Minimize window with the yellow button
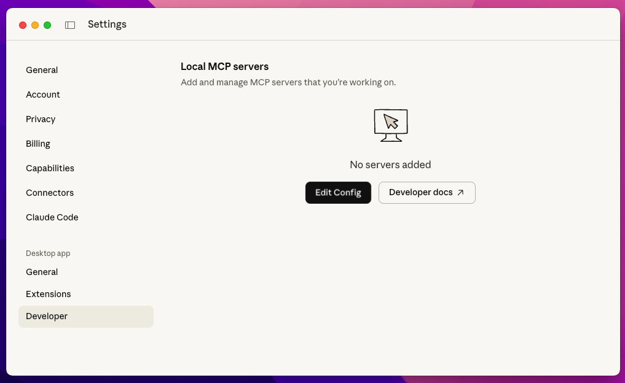The width and height of the screenshot is (625, 383). 35,25
